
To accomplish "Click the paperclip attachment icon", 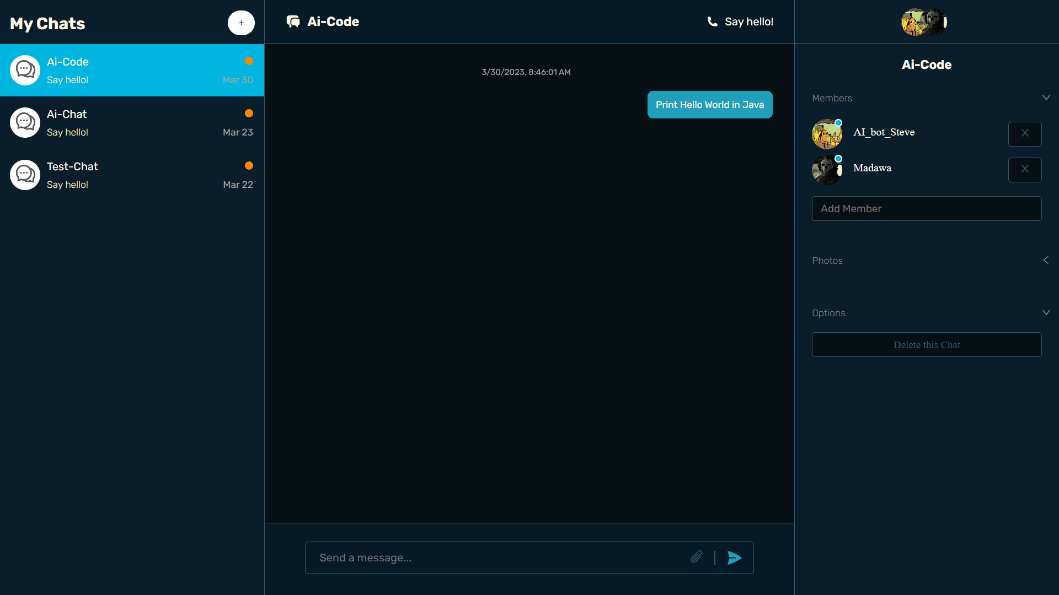I will click(696, 557).
